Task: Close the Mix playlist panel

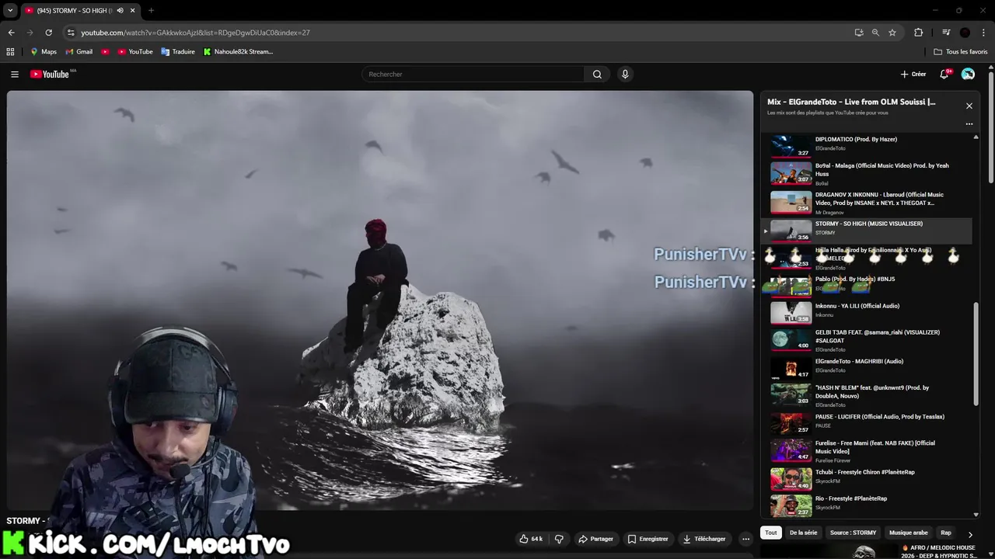Action: coord(969,106)
